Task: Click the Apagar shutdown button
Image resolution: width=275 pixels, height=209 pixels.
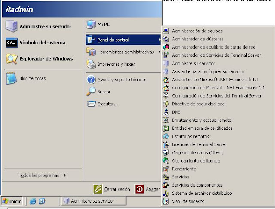Action: click(147, 189)
